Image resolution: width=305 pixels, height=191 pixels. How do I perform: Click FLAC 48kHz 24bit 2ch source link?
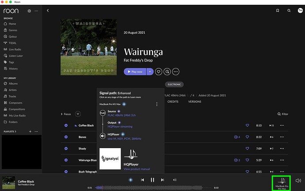click(x=122, y=115)
